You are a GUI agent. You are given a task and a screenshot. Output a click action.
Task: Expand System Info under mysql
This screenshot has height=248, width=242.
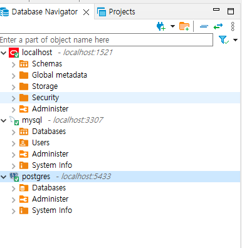(x=13, y=166)
